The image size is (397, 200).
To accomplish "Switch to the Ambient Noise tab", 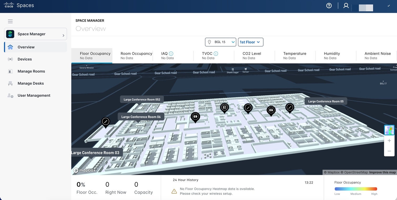I will tap(376, 55).
